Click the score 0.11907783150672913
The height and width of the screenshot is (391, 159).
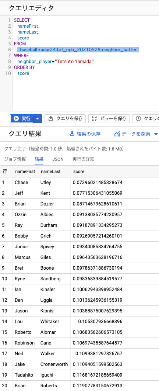click(98, 386)
